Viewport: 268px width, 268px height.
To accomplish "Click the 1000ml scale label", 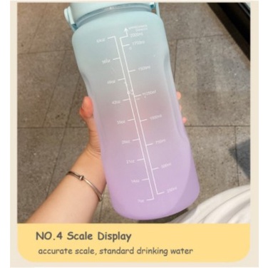I will tap(155, 118).
